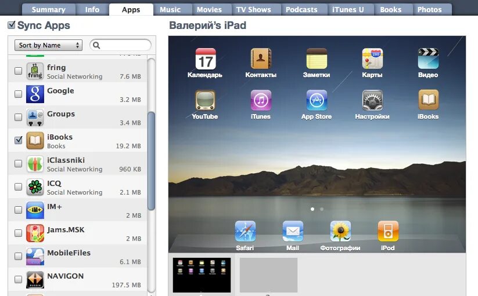Tick the IM+ app checkbox
Screen dimensions: 478x296
point(18,210)
